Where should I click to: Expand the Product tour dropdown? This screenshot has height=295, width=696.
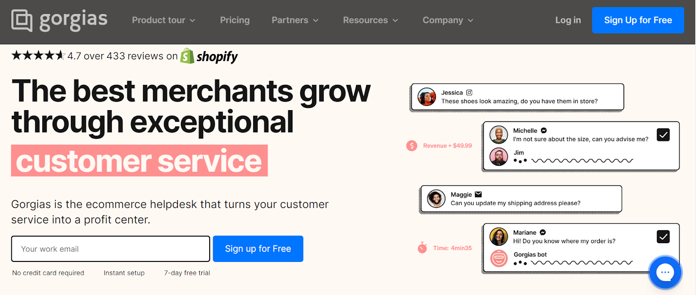pos(164,20)
